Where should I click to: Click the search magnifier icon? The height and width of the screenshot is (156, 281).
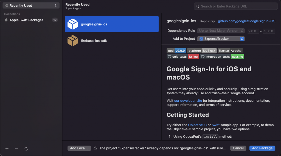click(x=197, y=6)
